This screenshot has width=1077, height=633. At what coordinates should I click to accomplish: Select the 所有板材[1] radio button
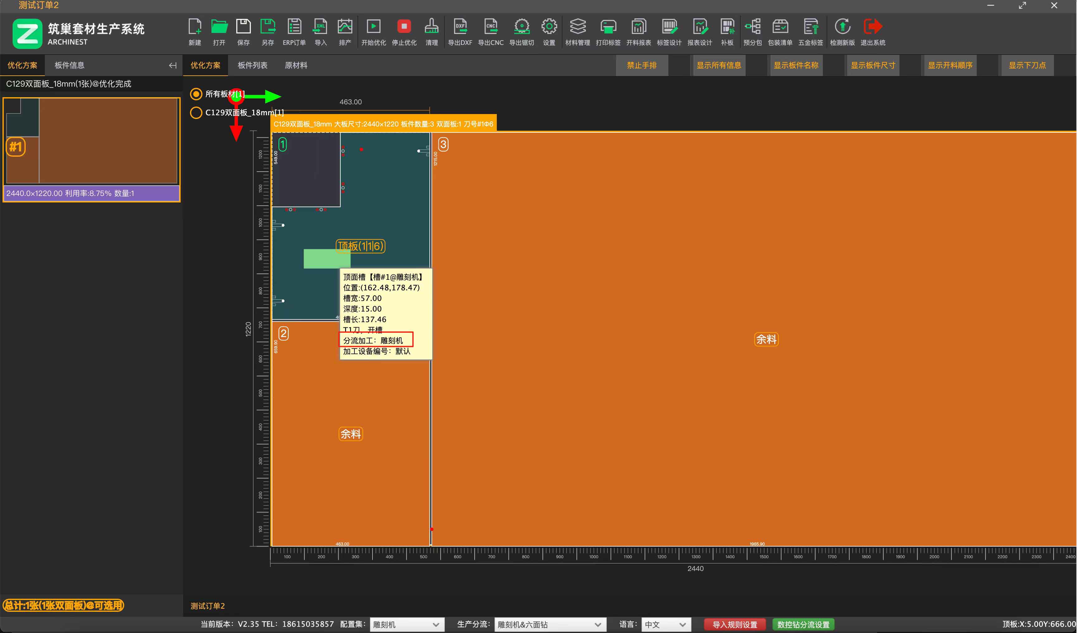point(196,94)
